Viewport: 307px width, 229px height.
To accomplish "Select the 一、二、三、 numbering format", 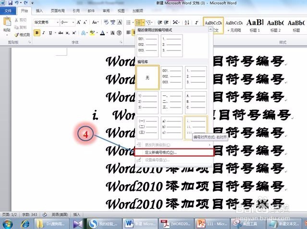I will 172,103.
